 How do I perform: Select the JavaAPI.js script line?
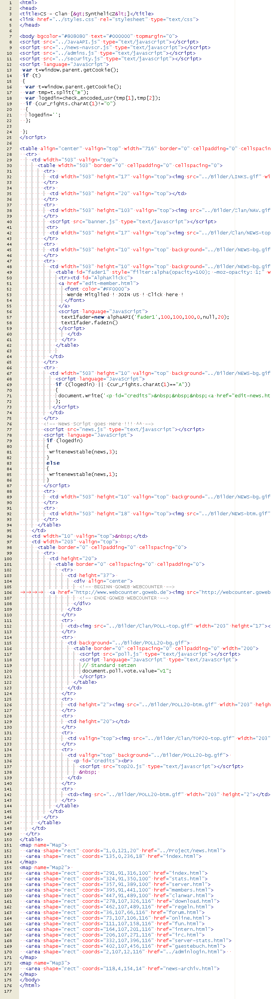pos(109,42)
